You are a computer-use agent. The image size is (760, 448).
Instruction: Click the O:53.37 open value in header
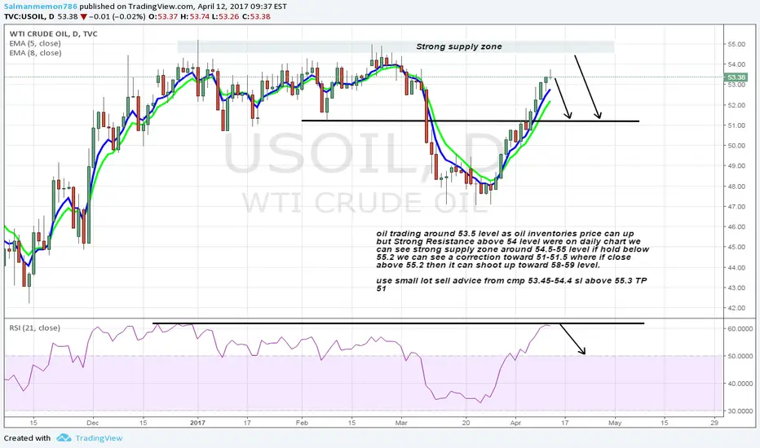(162, 16)
